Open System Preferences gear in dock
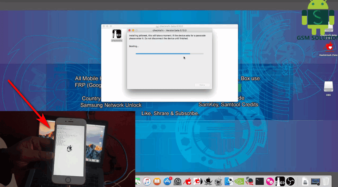 point(177,182)
